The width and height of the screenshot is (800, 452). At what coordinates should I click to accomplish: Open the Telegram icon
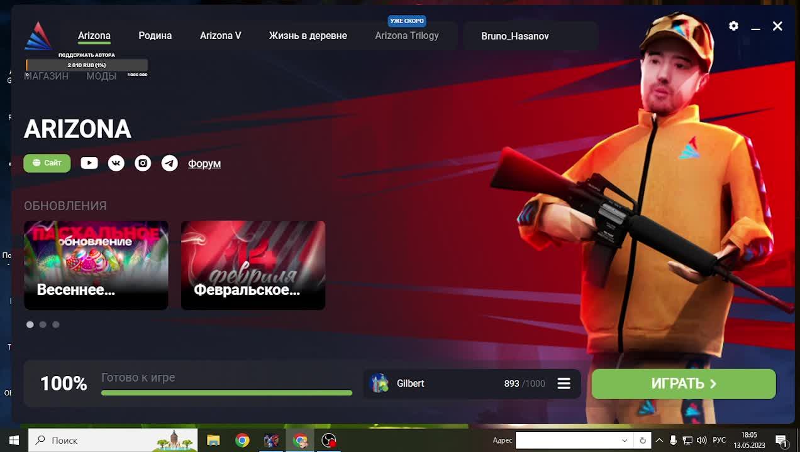click(170, 163)
